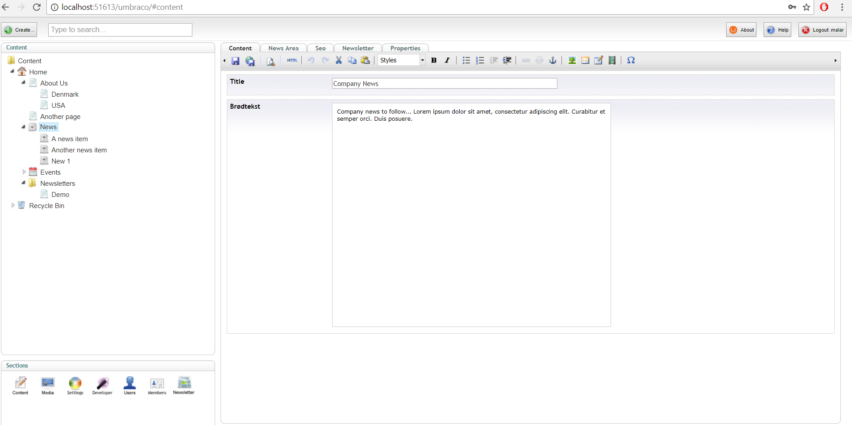Open the Media section
Screen dimensions: 852x425
(48, 385)
